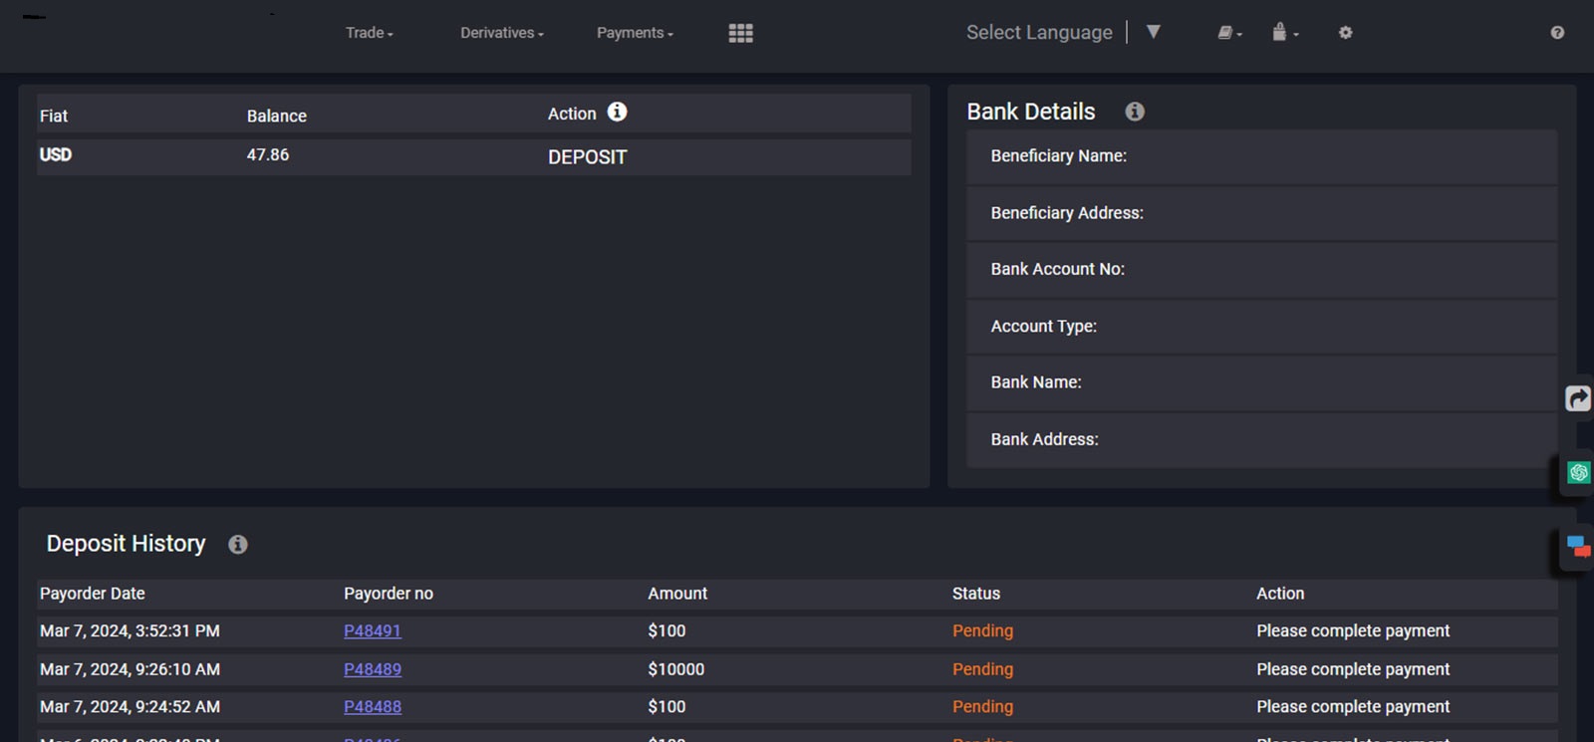This screenshot has width=1594, height=742.
Task: Expand the Trade dropdown menu
Action: tap(369, 33)
